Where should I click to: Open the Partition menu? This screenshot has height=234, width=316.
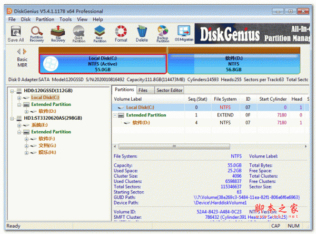pyautogui.click(x=45, y=19)
